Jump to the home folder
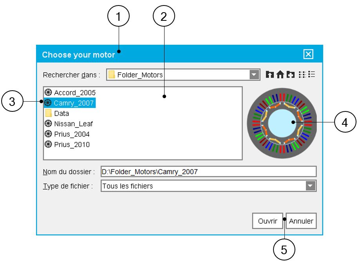360x266 pixels. (280, 75)
